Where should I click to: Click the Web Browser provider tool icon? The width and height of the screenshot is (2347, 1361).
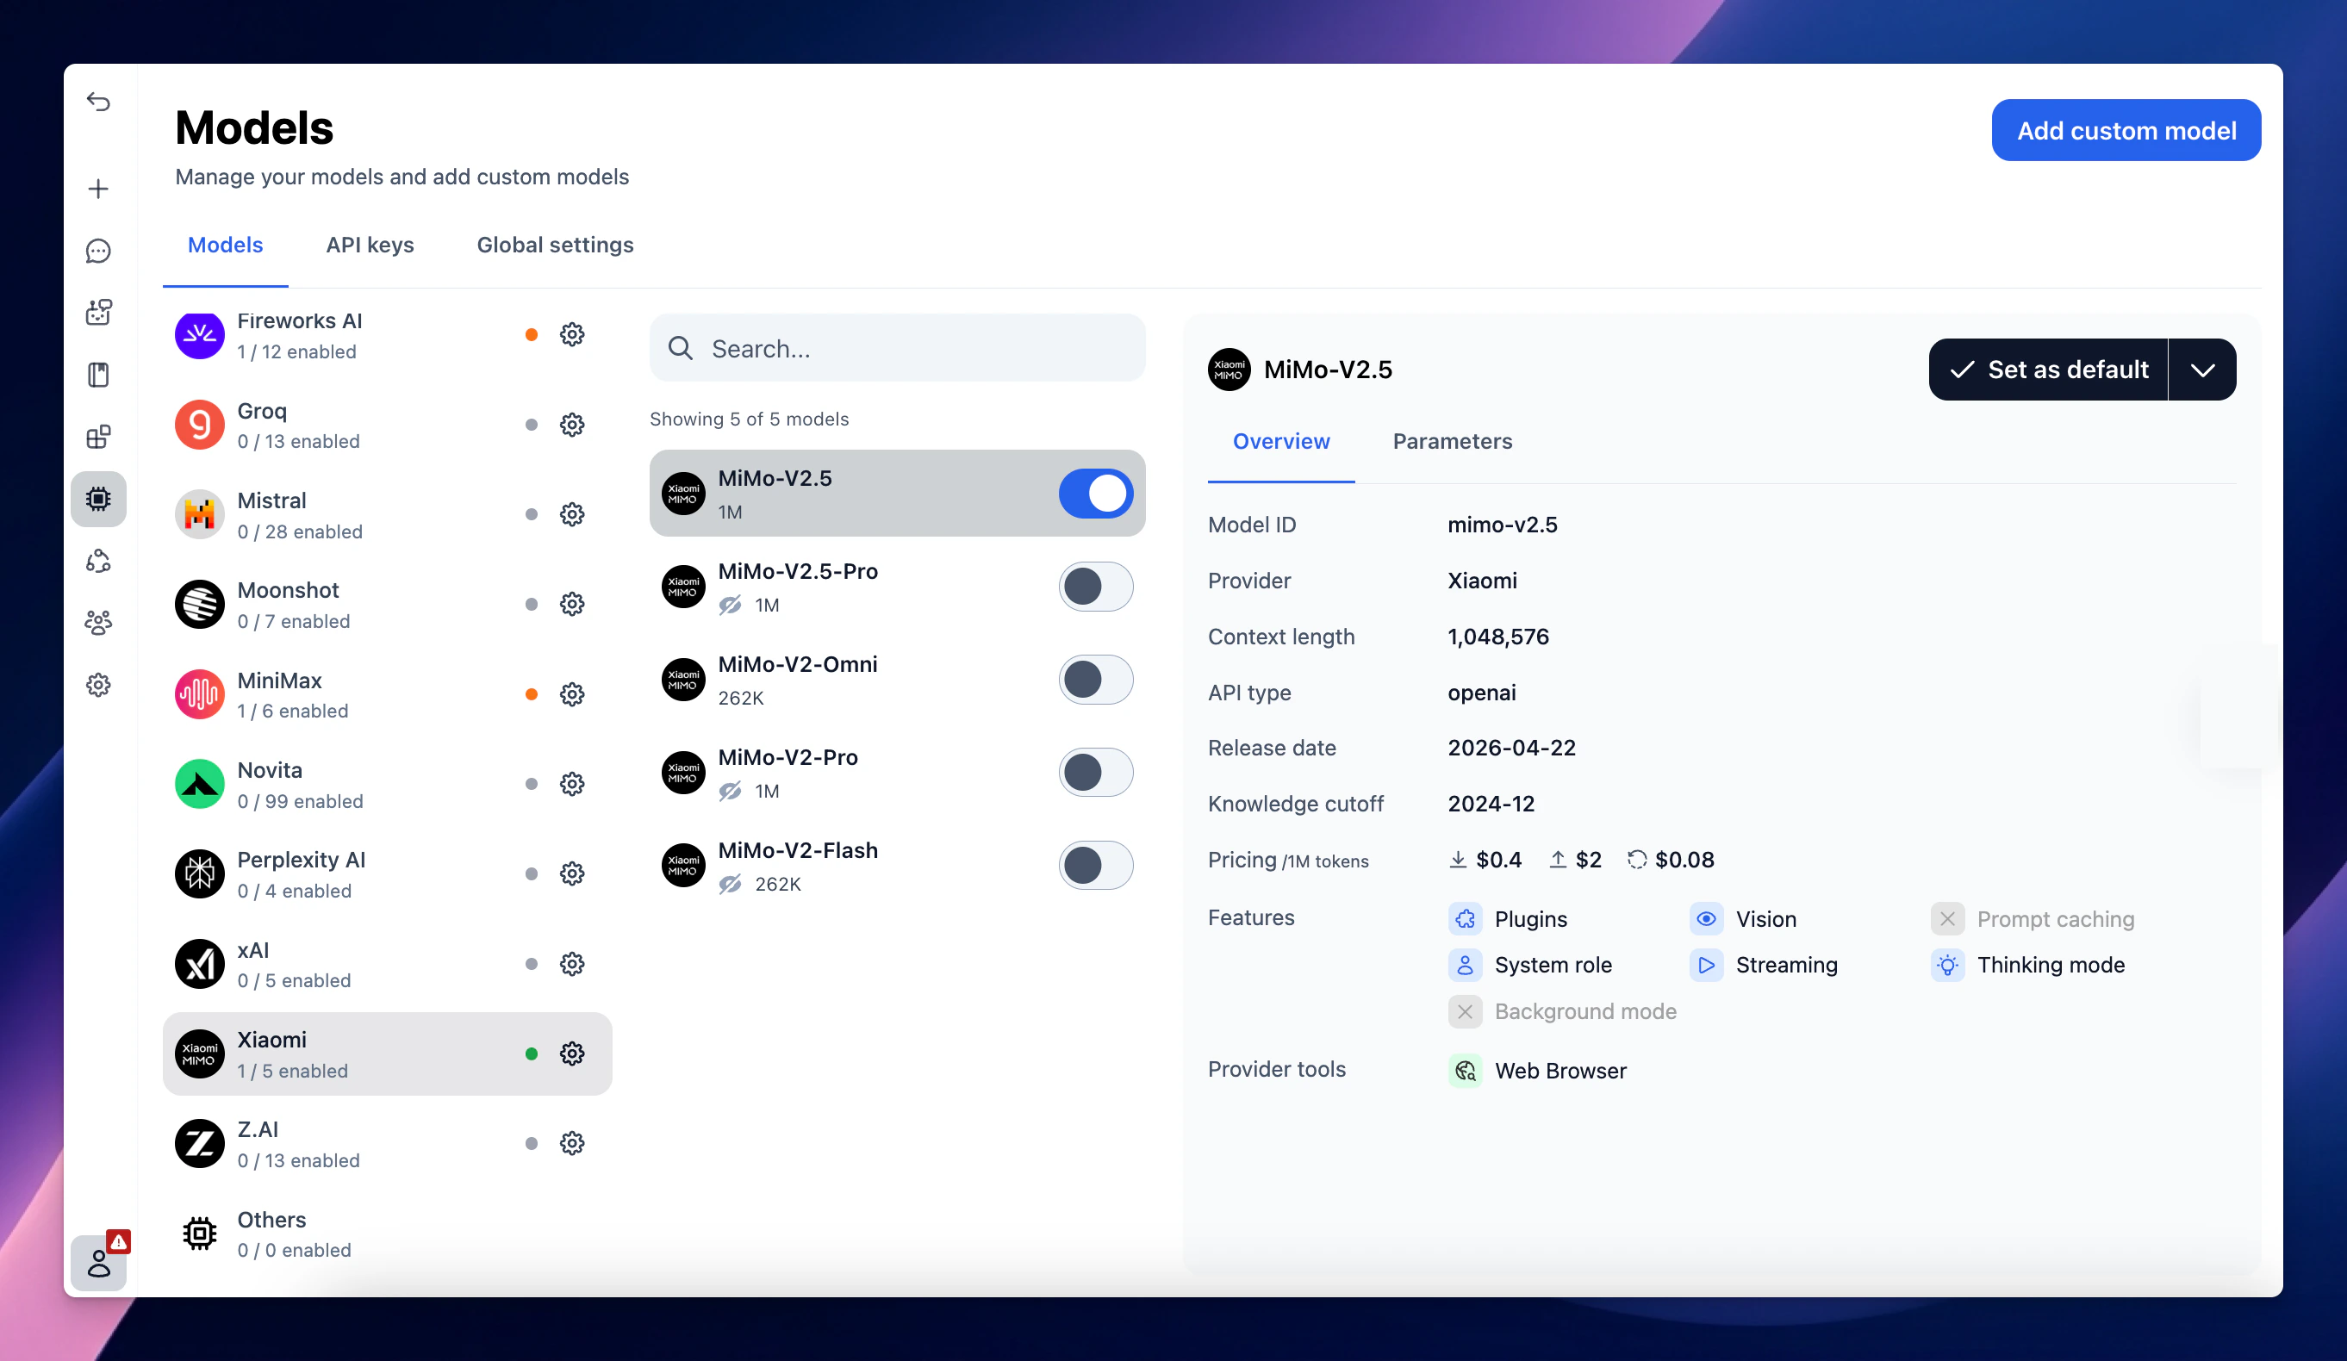[1465, 1071]
